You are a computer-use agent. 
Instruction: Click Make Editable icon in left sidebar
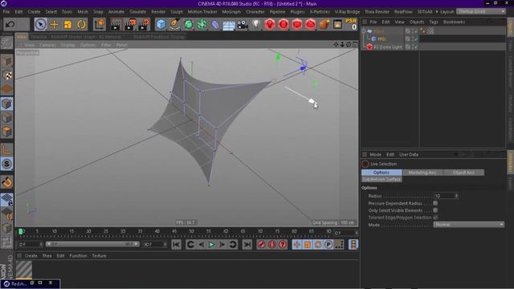click(x=6, y=43)
